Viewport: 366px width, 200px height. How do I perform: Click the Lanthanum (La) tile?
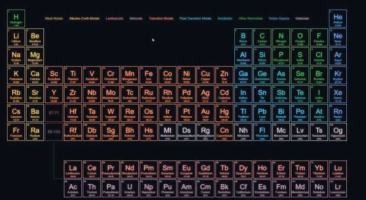coord(73,170)
